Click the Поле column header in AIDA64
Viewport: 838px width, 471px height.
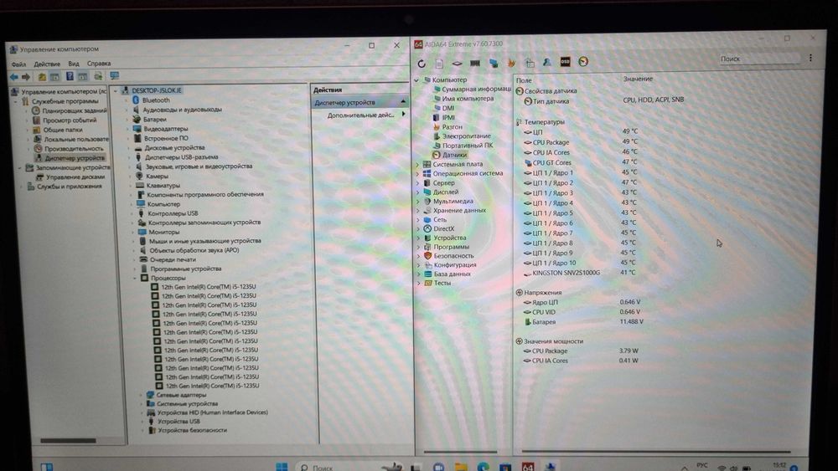(x=524, y=80)
